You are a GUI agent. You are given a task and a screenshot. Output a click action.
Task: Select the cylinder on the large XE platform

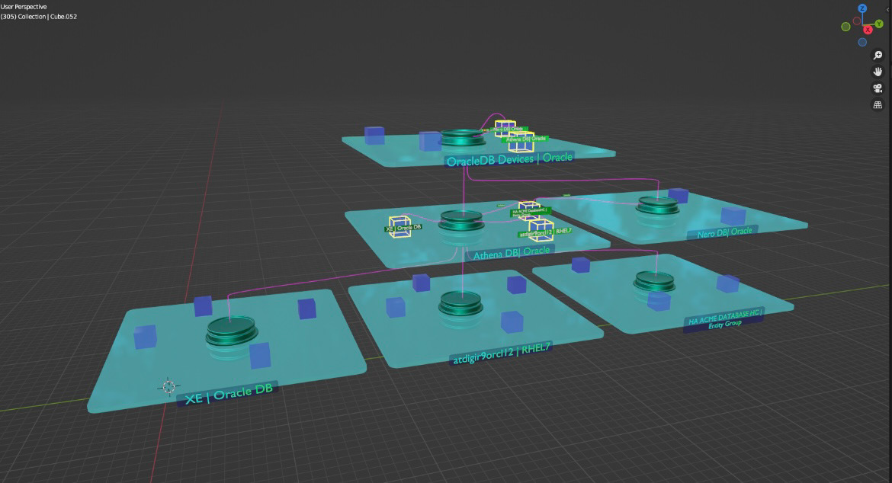(231, 332)
